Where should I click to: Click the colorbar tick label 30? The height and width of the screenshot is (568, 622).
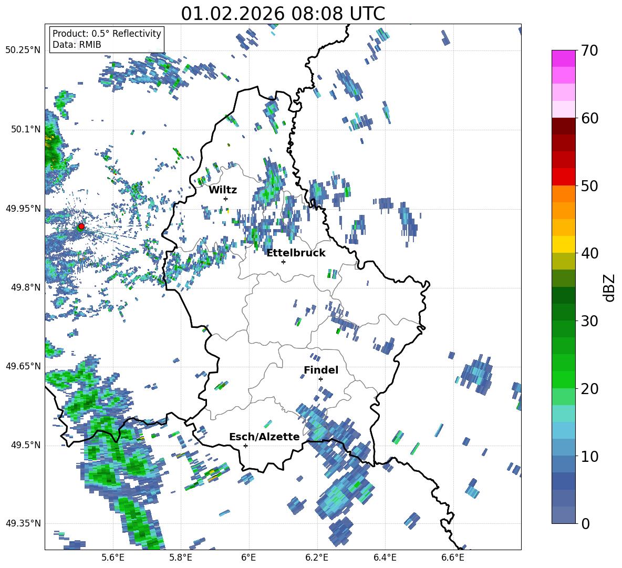[x=589, y=321]
